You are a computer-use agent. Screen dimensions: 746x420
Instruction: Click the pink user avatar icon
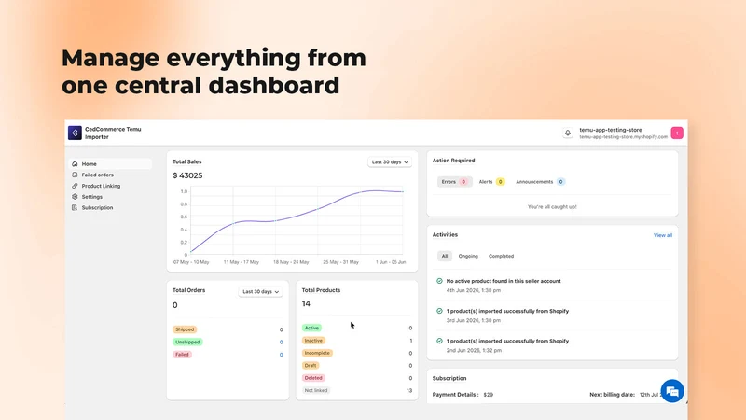click(677, 133)
